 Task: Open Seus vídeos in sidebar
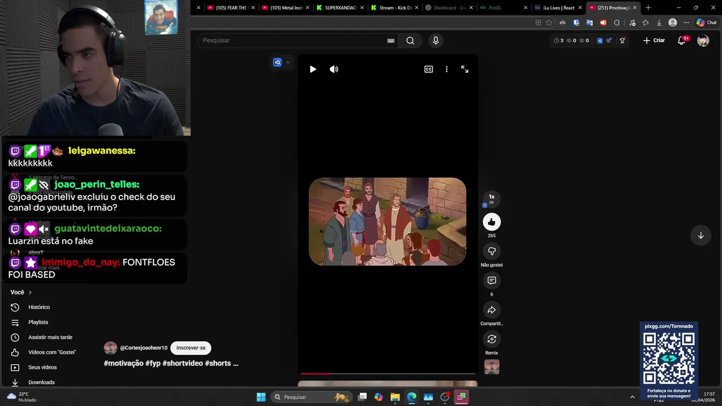point(42,367)
